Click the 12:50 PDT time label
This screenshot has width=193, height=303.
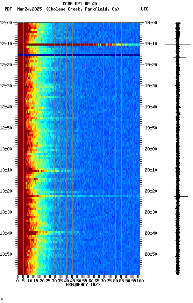click(6, 128)
